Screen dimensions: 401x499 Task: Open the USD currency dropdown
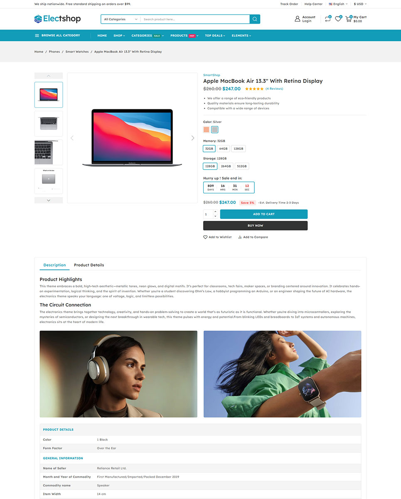[x=360, y=4]
